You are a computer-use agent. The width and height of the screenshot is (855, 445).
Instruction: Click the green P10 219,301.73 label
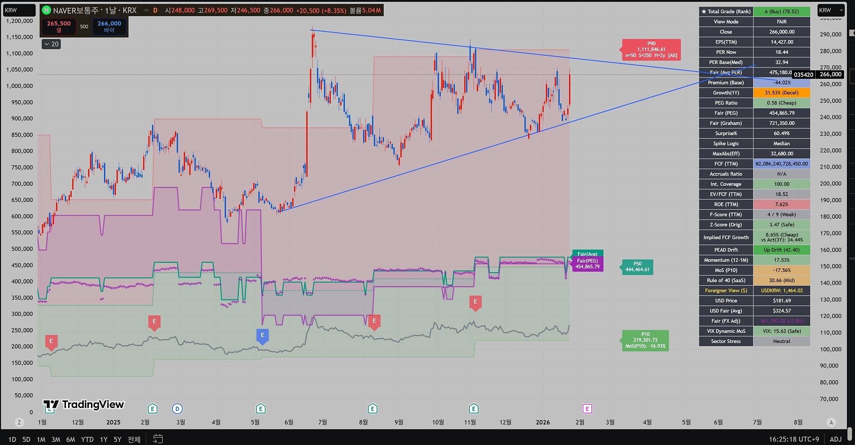645,341
